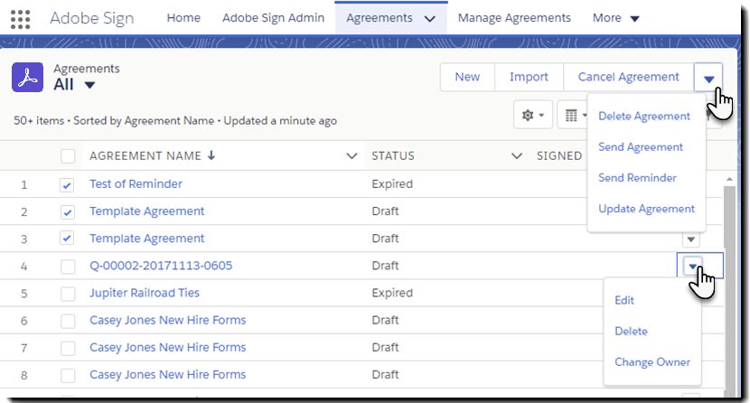Screen dimensions: 750x403
Task: Click sort arrow next to Agreement Name
Action: (211, 155)
